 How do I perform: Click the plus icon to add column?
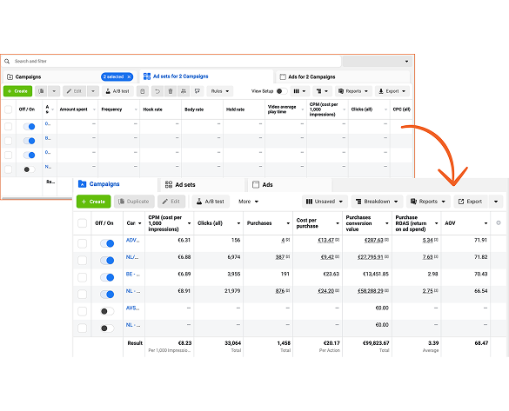(x=499, y=223)
